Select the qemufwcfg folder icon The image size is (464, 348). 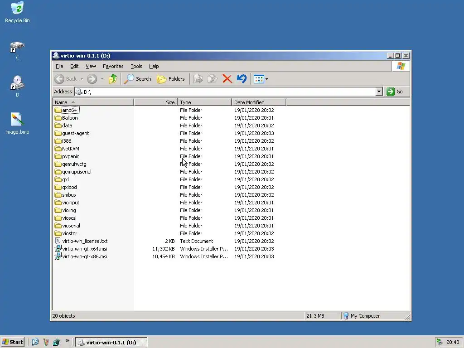(58, 164)
